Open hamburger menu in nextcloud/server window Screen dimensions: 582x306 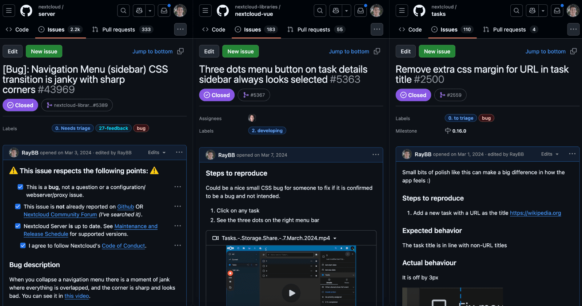pyautogui.click(x=9, y=11)
